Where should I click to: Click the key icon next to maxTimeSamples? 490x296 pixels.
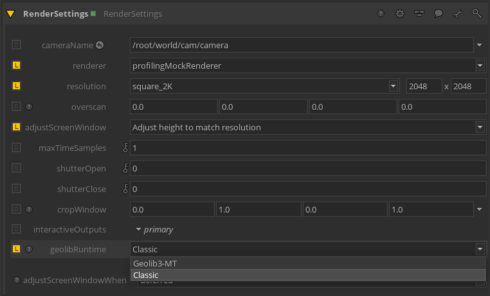pos(125,148)
